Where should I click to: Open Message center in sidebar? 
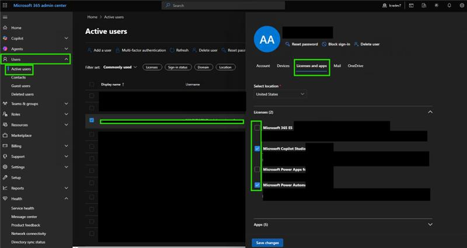coord(24,216)
